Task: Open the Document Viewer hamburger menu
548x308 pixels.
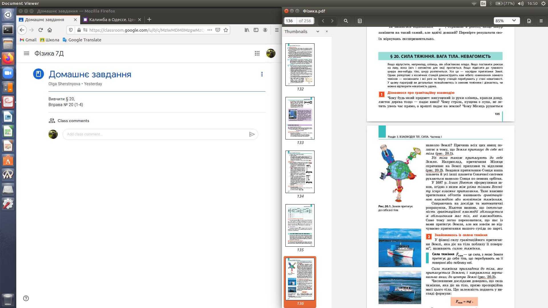Action: click(541, 21)
